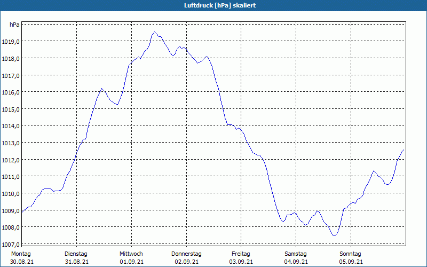
Task: Click the 'Dienstag' day label
Action: (x=76, y=254)
